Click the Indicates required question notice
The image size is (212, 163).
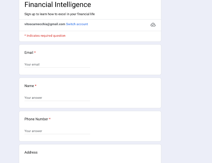pyautogui.click(x=46, y=36)
